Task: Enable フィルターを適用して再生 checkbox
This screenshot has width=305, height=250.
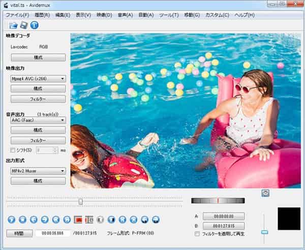Action: pyautogui.click(x=197, y=234)
